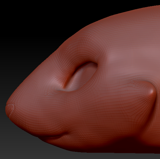Screen dimensions: 160x159
Task: Click the nose tip of the sculpted head
Action: tap(10, 110)
